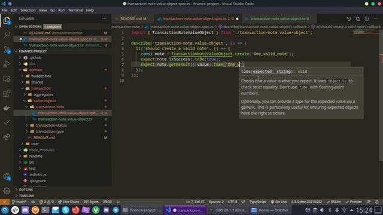Open README.md under transaction folder
The image size is (383, 215).
pos(44,137)
